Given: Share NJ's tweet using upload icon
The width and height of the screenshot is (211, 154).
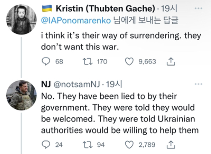Looking at the screenshot, I should [x=171, y=145].
